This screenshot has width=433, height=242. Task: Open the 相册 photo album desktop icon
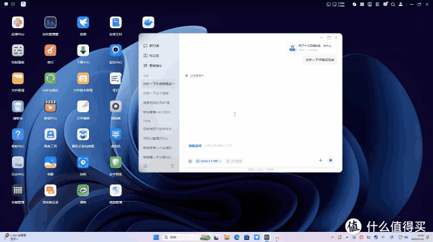pos(51,163)
